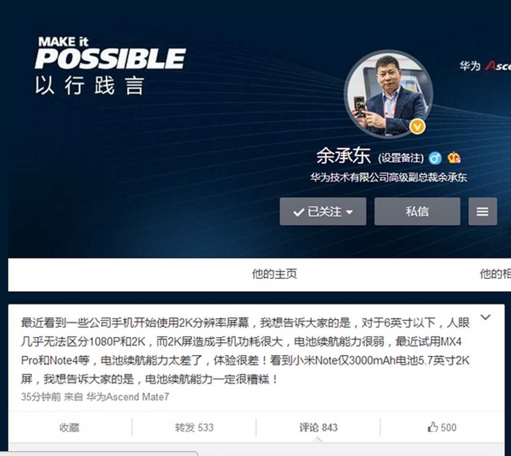Send a private message via 私信
This screenshot has height=456, width=511.
(x=417, y=212)
